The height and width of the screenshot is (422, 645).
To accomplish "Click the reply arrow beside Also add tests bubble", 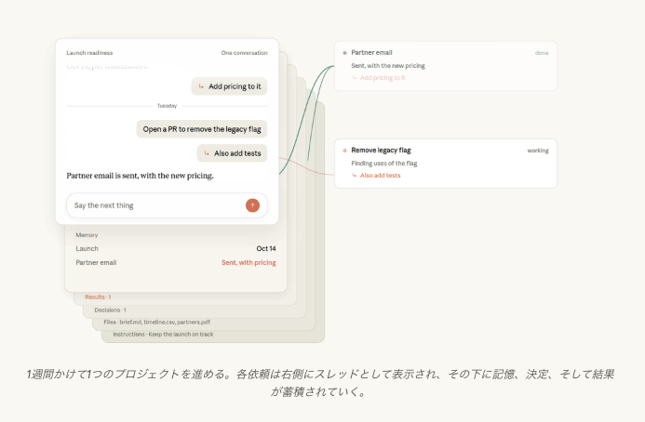I will 207,153.
